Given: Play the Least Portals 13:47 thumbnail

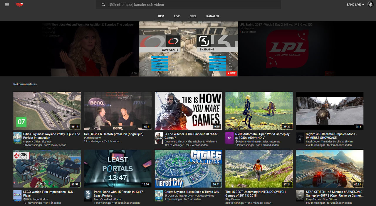Looking at the screenshot, I should point(118,169).
